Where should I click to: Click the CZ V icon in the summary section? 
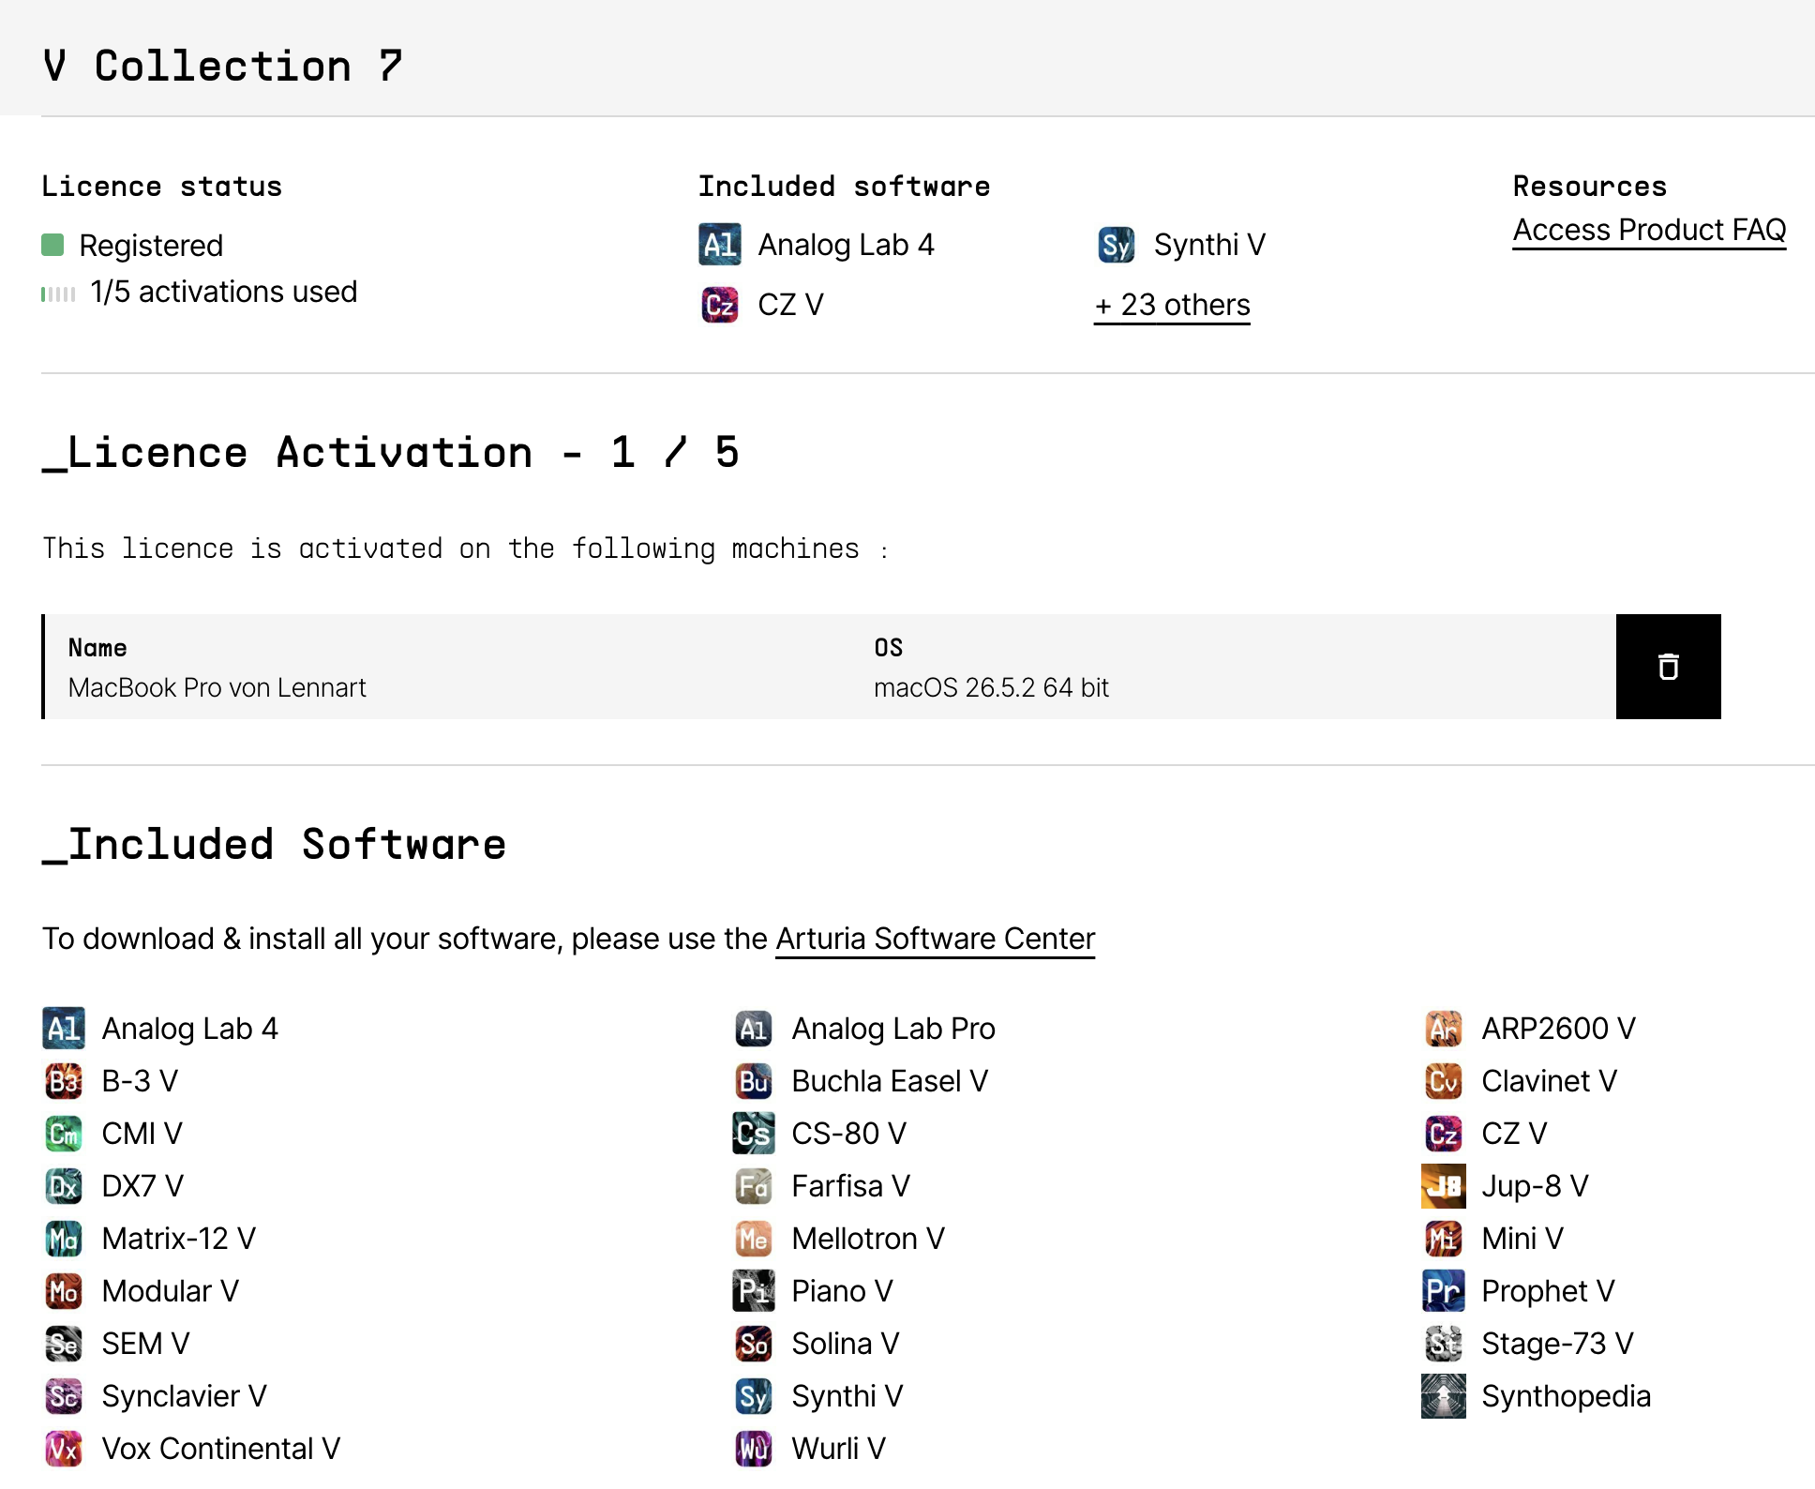(x=720, y=305)
